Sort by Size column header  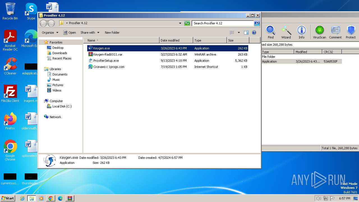238,40
